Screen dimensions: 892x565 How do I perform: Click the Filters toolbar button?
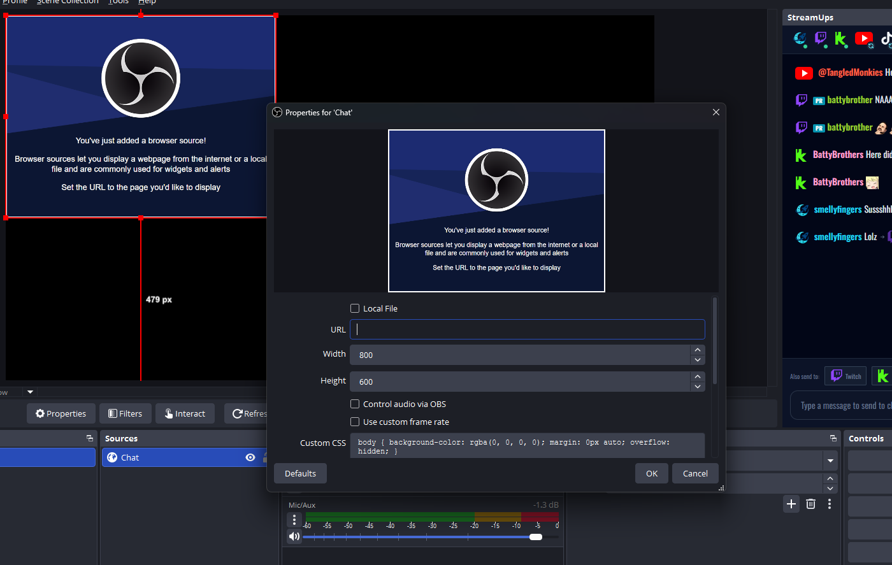tap(126, 413)
